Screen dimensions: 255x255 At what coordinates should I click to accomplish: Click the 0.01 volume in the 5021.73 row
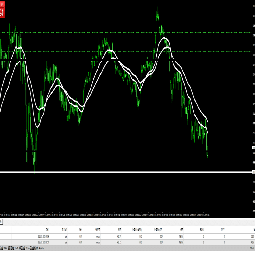[81, 242]
